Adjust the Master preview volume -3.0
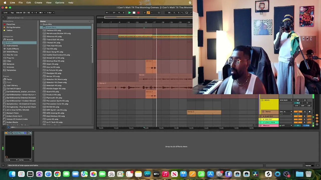 point(307,125)
